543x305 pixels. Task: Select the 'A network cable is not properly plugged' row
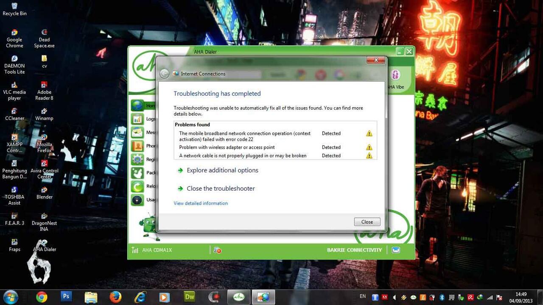pos(275,155)
